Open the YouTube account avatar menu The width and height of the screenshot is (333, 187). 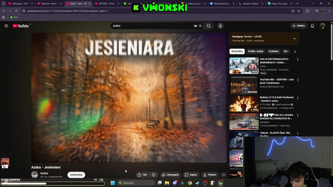point(322,26)
